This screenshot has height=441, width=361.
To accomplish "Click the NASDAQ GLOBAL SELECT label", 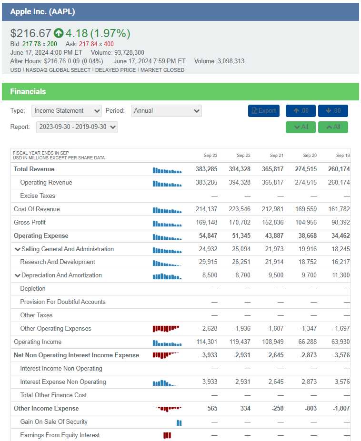I will point(58,70).
